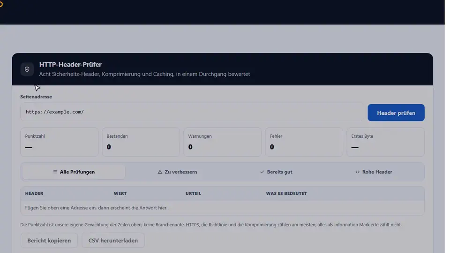Click the 'Fügen Sie oben eine Adresse ein' placeholder row
This screenshot has width=450, height=253.
(222, 208)
